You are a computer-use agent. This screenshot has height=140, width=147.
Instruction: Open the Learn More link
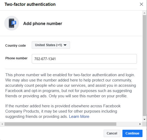(79, 117)
